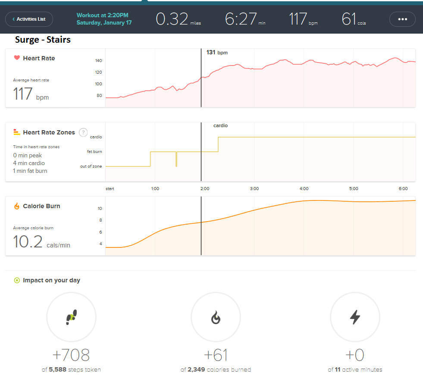Click 'of 2,349 calories burned' text
This screenshot has height=375, width=423.
coord(216,369)
